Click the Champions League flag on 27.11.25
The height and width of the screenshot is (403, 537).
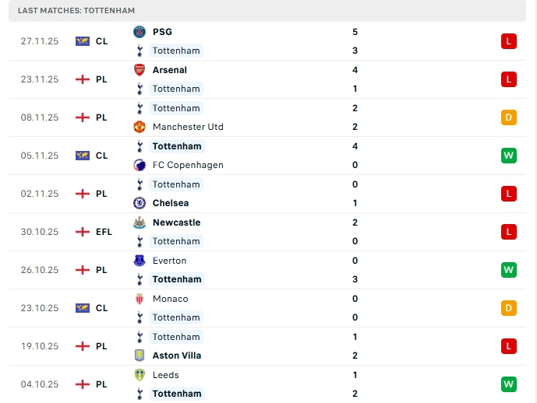(x=83, y=41)
